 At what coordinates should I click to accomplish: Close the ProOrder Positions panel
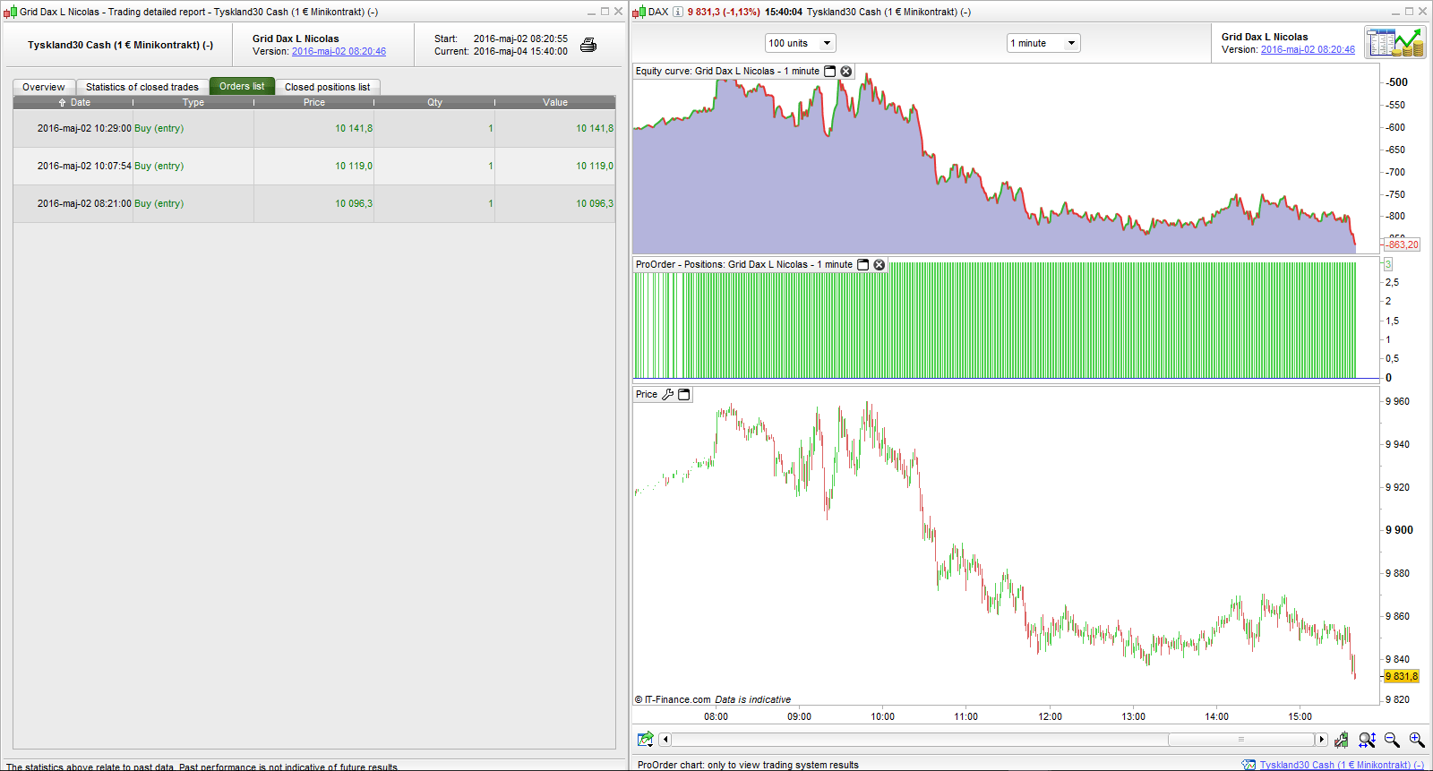click(x=880, y=265)
